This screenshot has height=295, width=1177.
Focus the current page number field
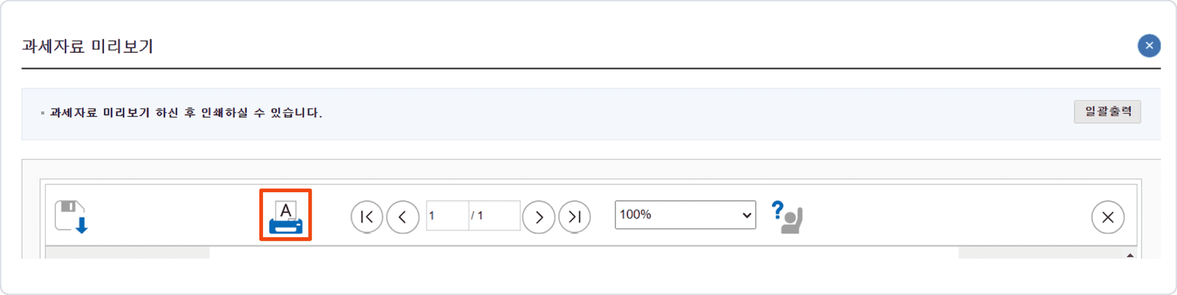(x=447, y=215)
